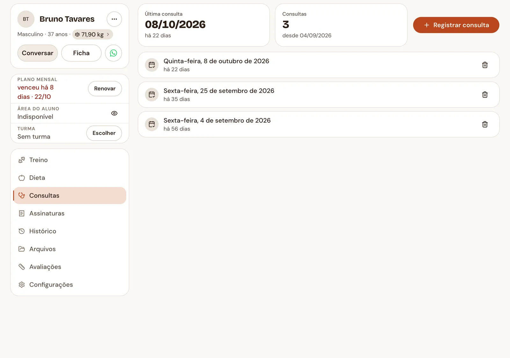Open the Avaliações menu entry
Screen dimensions: 510x358
(x=69, y=267)
